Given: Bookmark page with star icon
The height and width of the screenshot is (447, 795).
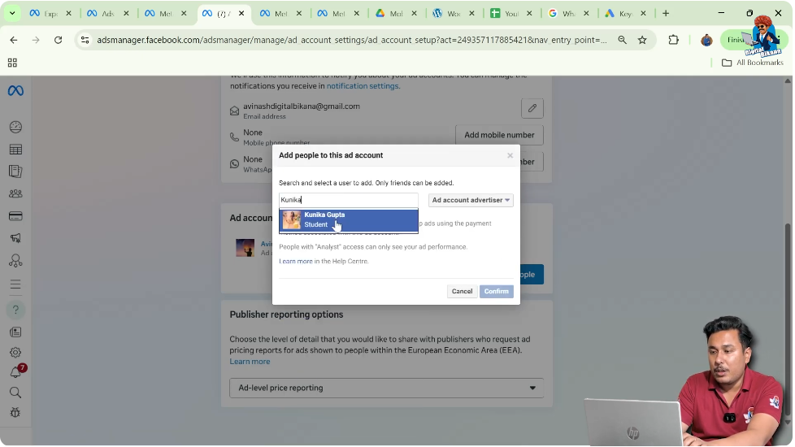Looking at the screenshot, I should [x=642, y=40].
